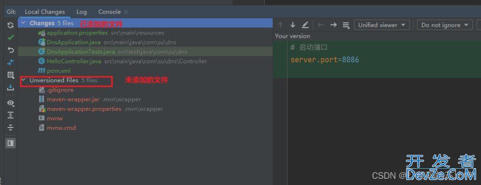
Task: Click the green Commit checkmark icon
Action: [11, 37]
